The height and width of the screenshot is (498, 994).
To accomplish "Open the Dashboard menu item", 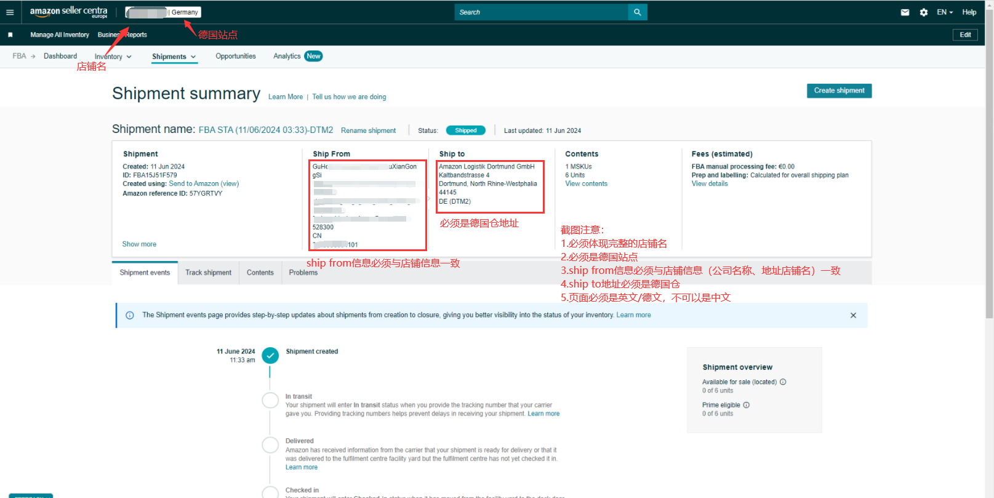I will (x=60, y=56).
